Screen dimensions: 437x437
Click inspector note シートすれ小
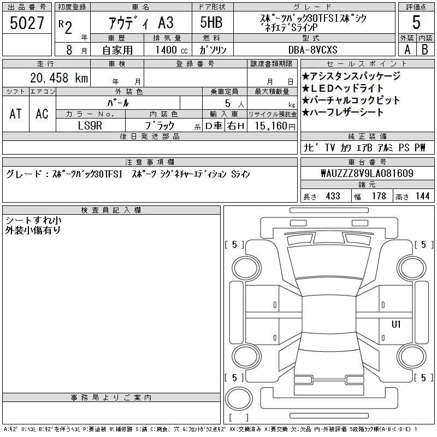point(33,221)
